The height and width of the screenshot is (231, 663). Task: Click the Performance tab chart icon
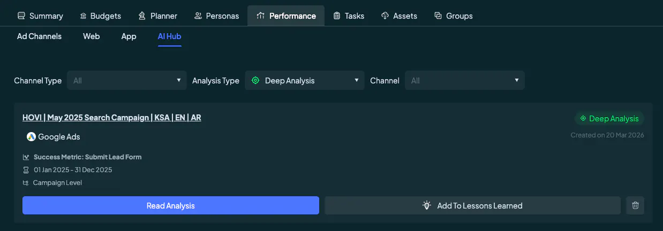tap(261, 16)
